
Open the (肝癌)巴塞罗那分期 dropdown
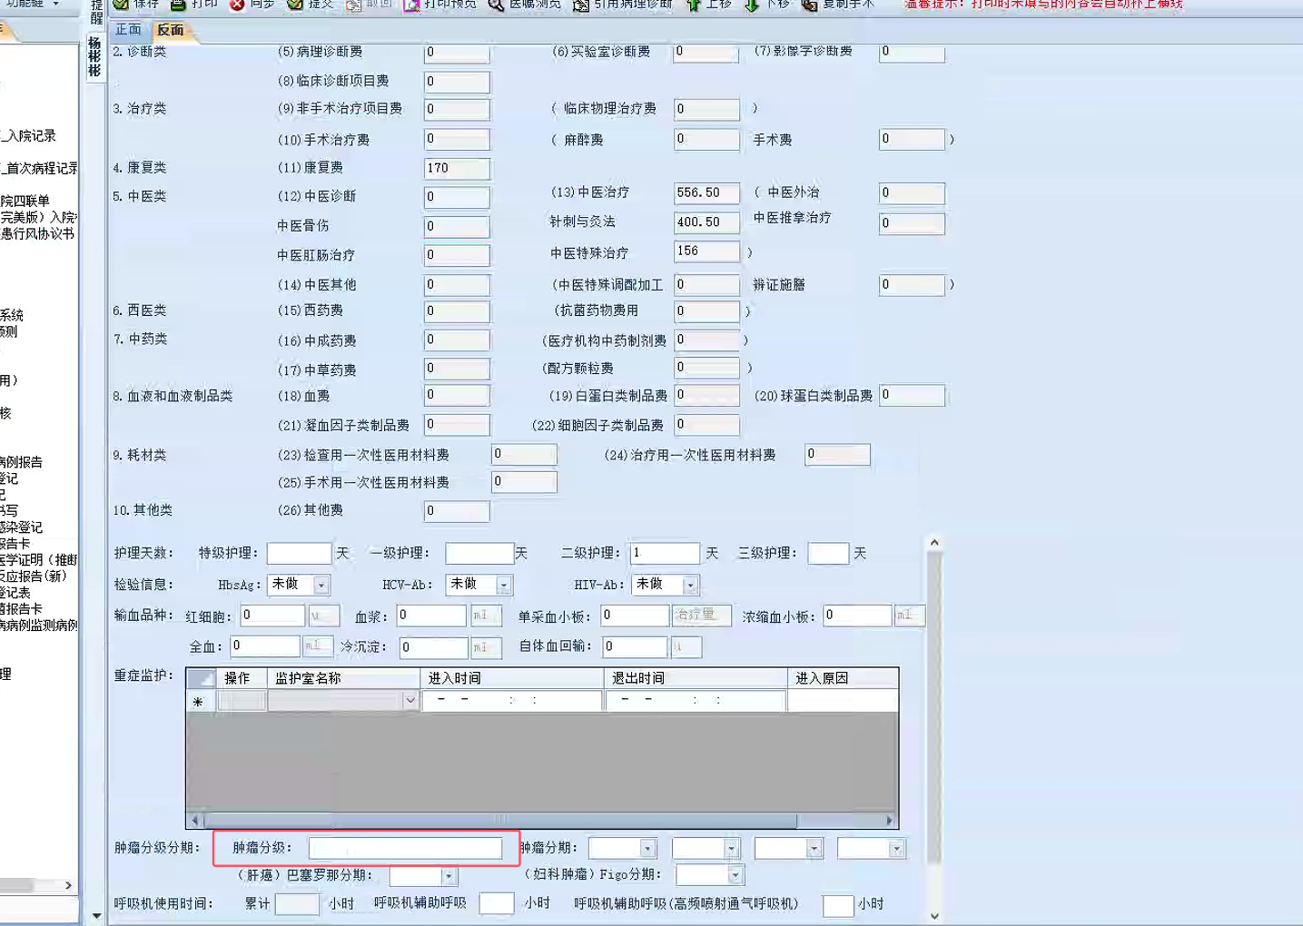click(449, 876)
